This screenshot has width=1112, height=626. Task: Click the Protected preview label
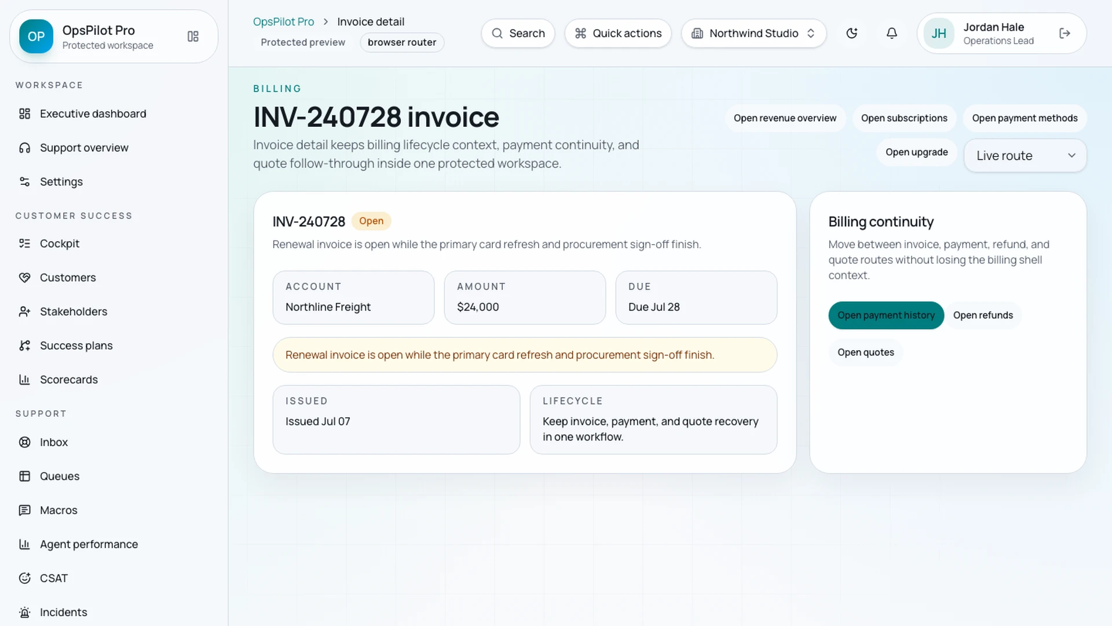[303, 42]
